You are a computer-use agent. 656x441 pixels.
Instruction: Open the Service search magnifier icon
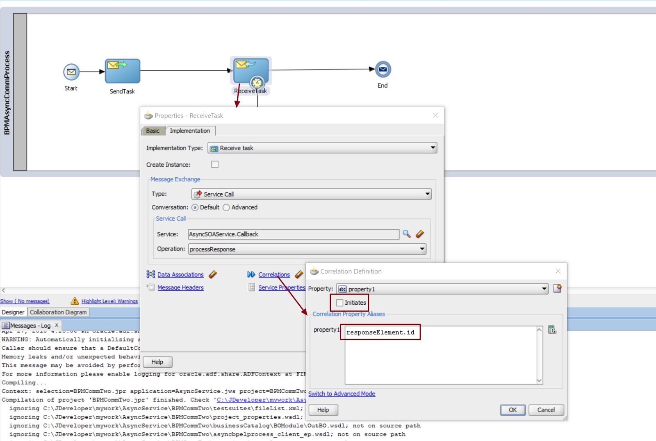[x=407, y=234]
